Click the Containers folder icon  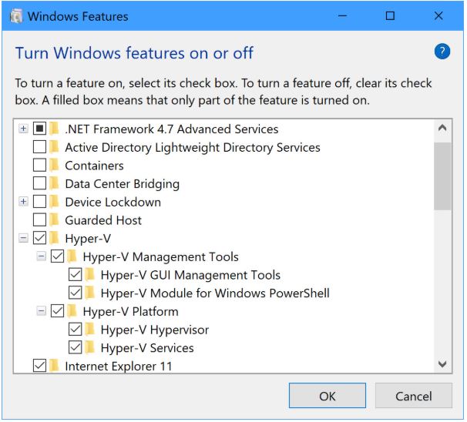click(54, 166)
